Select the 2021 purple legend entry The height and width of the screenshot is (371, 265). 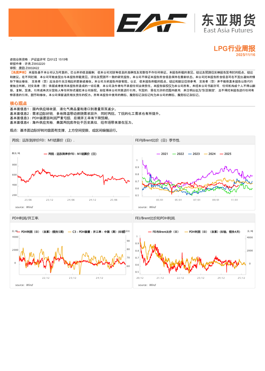[162, 154]
